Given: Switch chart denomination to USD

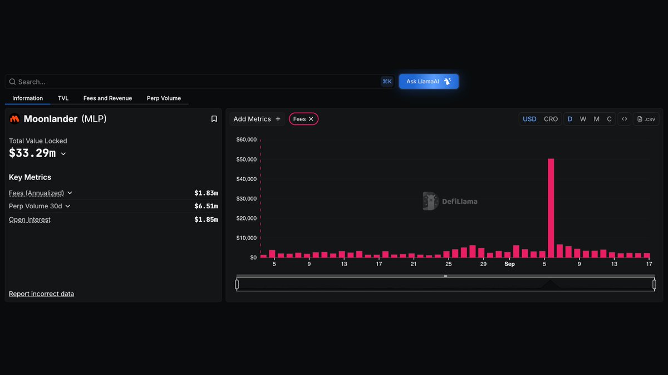Looking at the screenshot, I should pyautogui.click(x=529, y=119).
